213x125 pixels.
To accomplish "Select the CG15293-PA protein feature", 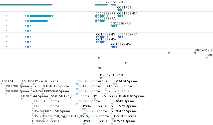I will [x=114, y=47].
